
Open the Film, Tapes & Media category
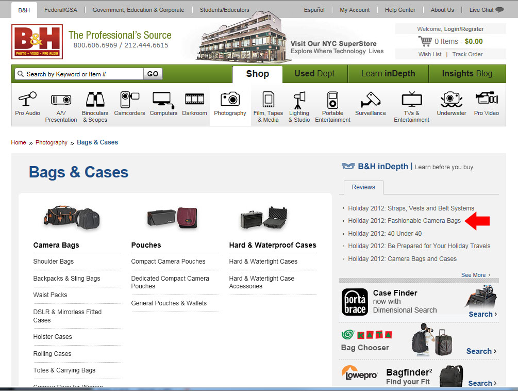coord(268,107)
